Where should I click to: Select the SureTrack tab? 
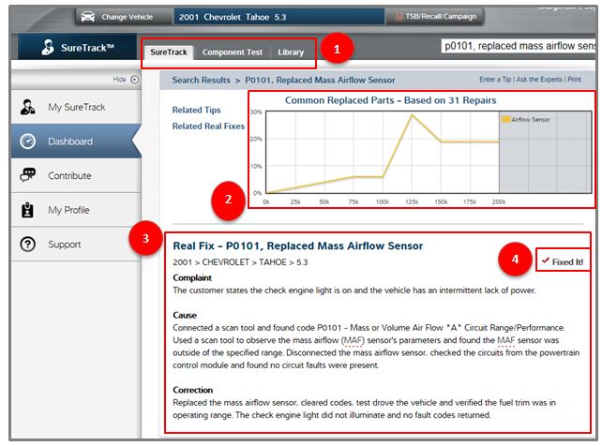coord(170,52)
